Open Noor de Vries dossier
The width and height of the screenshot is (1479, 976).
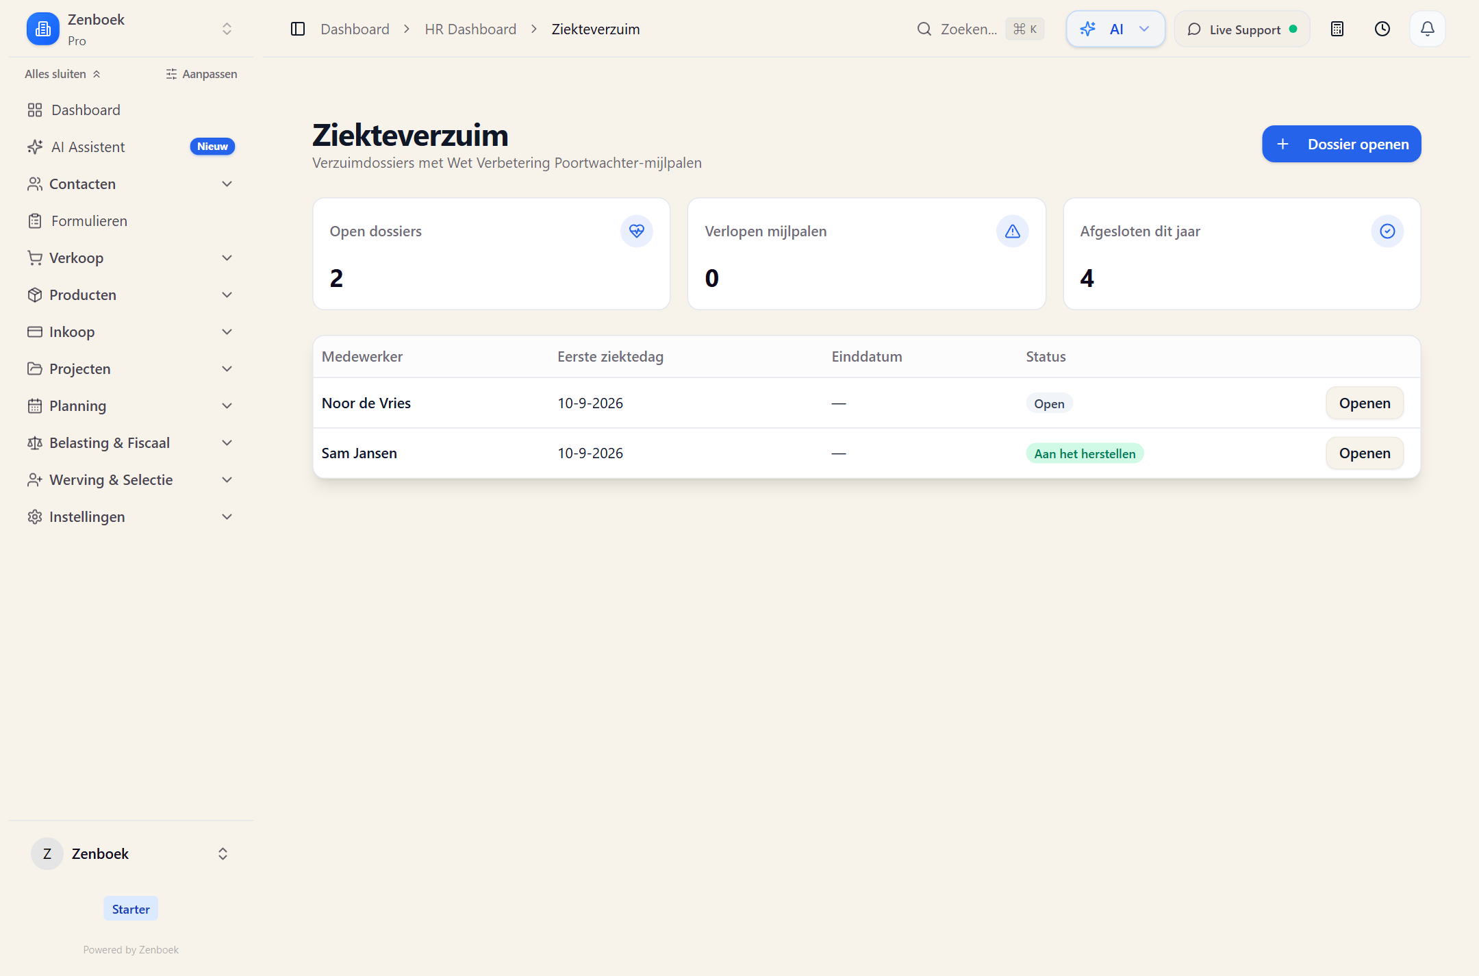[x=1365, y=403]
